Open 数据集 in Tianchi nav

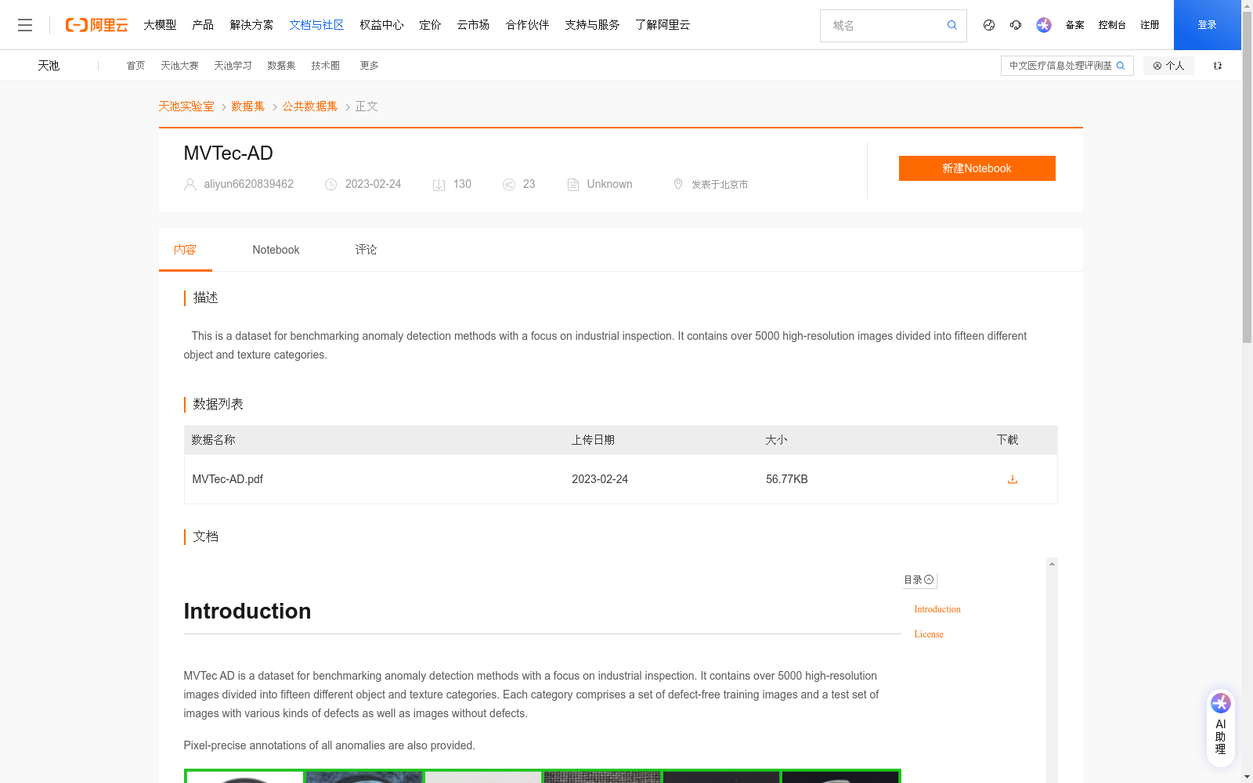tap(281, 66)
